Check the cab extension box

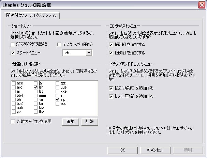coord(14,108)
